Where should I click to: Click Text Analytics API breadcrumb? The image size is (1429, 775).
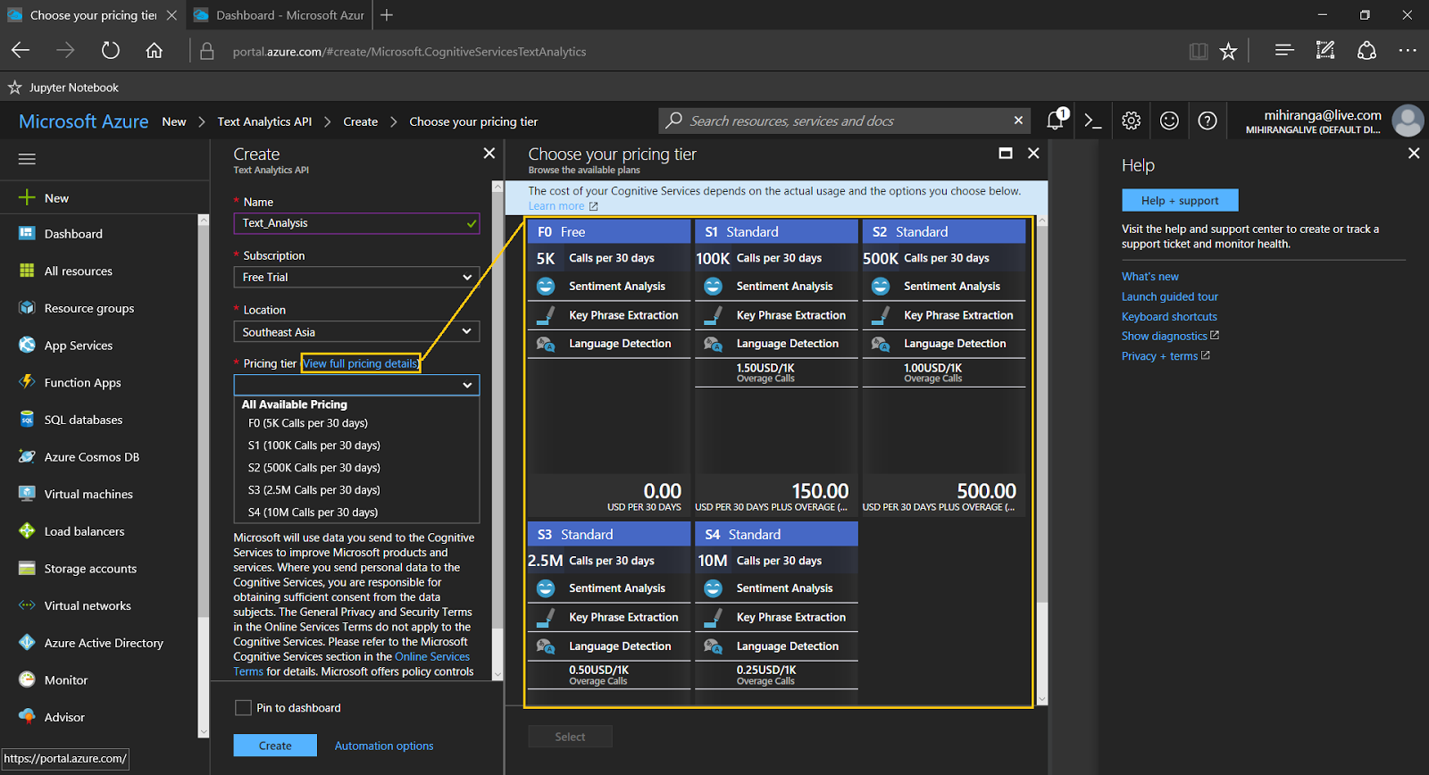(264, 121)
